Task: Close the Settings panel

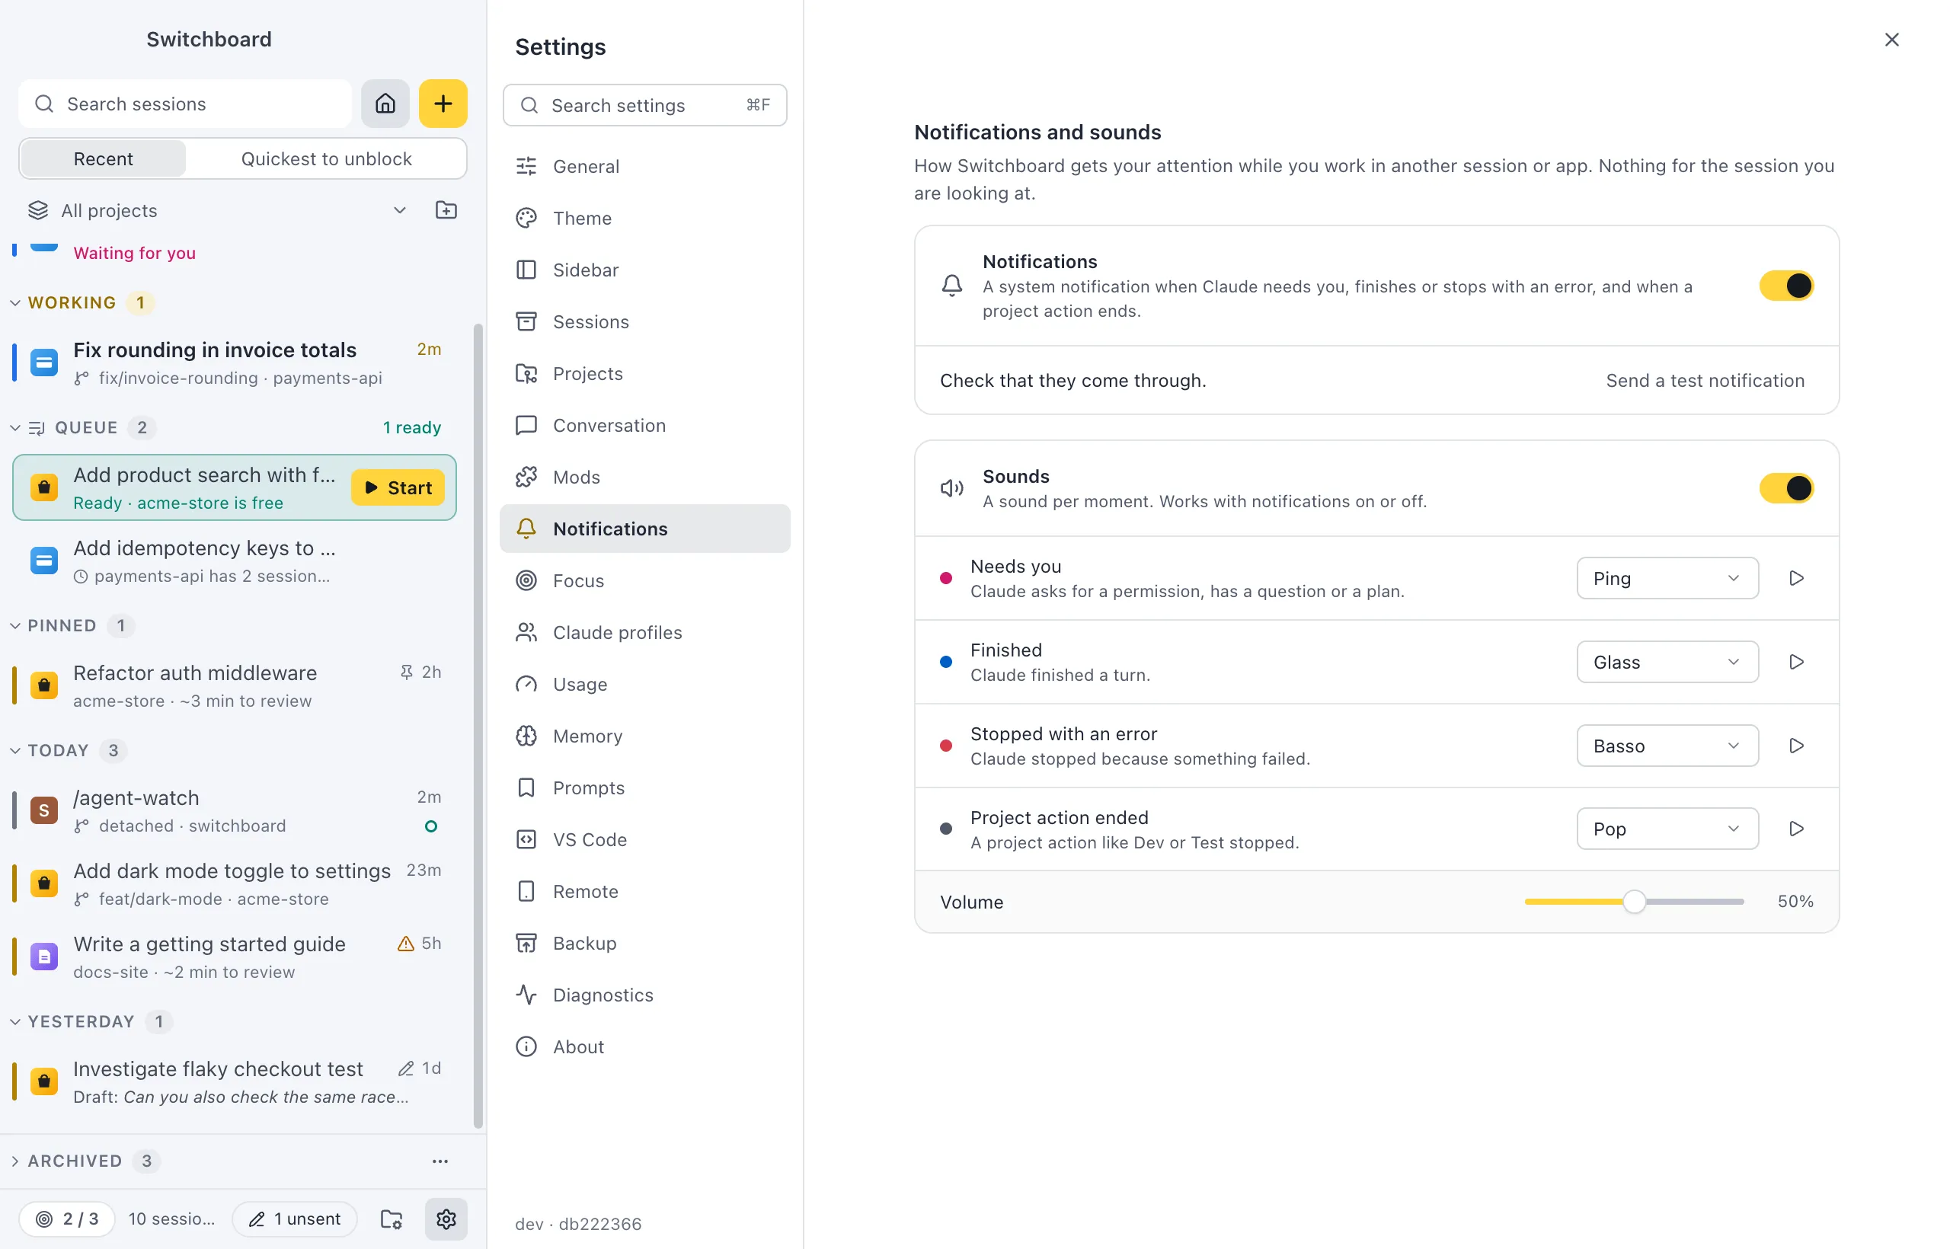Action: [1891, 40]
